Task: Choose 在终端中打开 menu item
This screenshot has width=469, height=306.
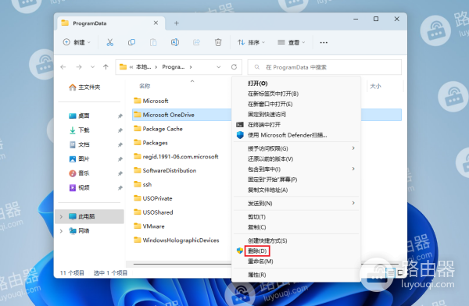Action: click(x=296, y=125)
